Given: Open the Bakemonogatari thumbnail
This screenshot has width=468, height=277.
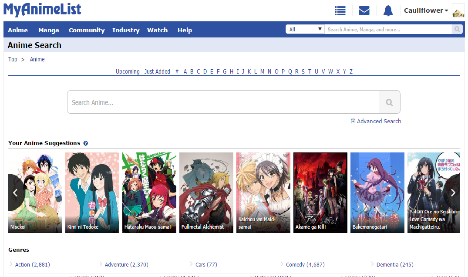Looking at the screenshot, I should pos(377,193).
